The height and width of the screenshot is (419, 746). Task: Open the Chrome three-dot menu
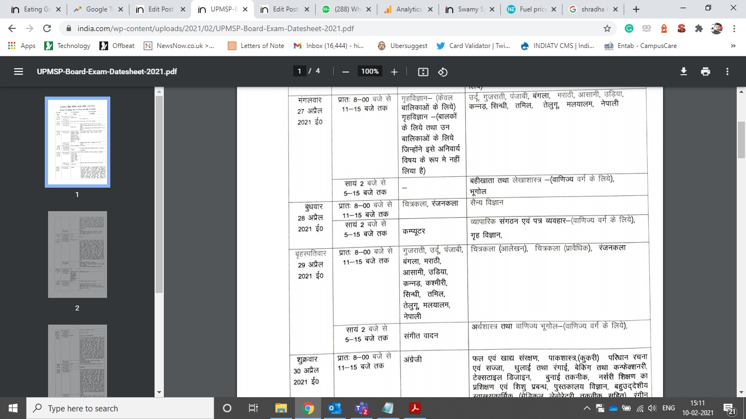point(735,28)
